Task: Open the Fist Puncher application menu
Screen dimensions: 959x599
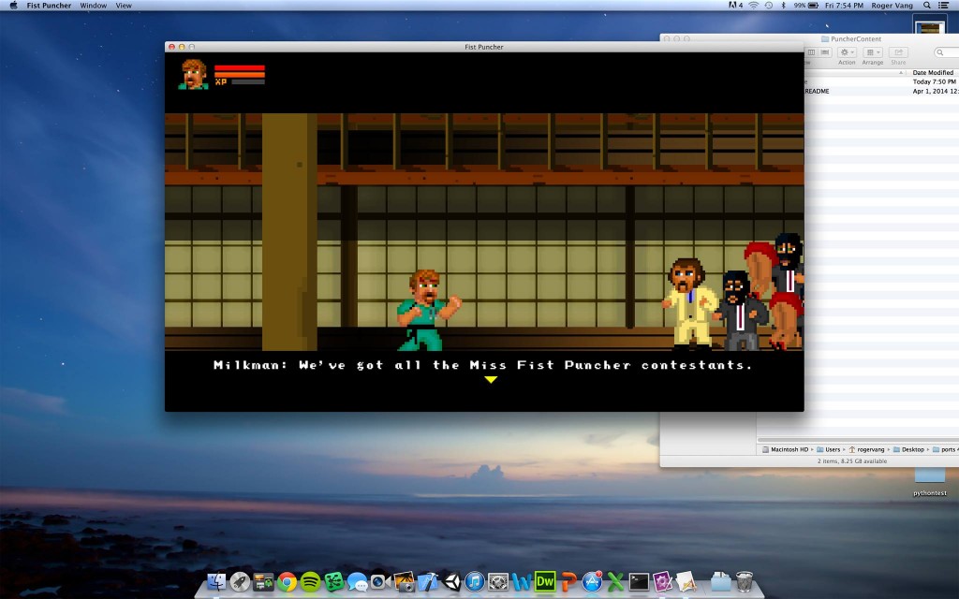Action: (49, 5)
